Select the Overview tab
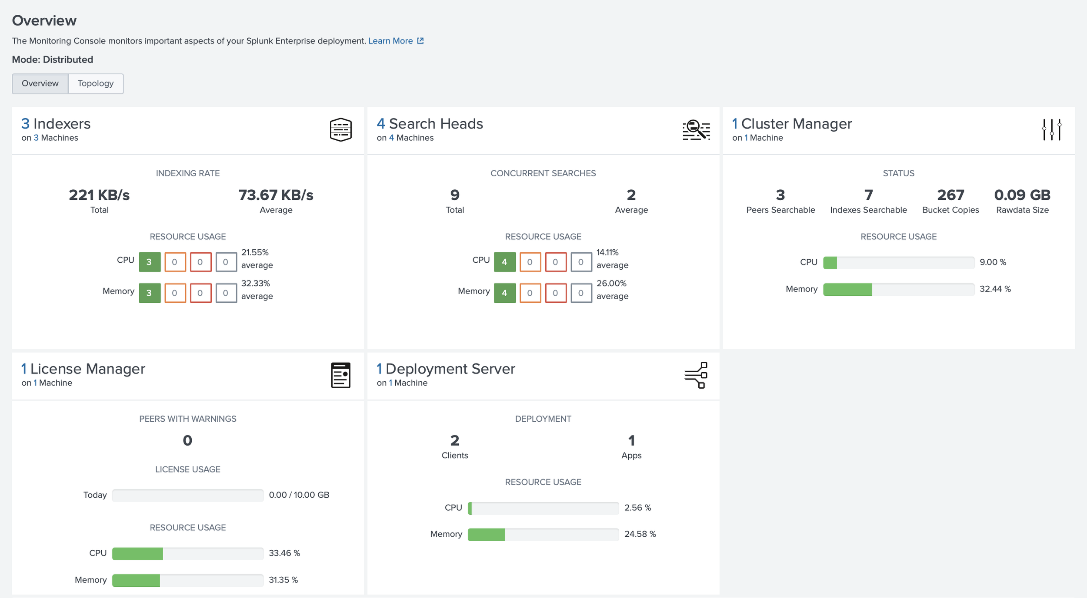Image resolution: width=1087 pixels, height=598 pixels. pos(40,83)
